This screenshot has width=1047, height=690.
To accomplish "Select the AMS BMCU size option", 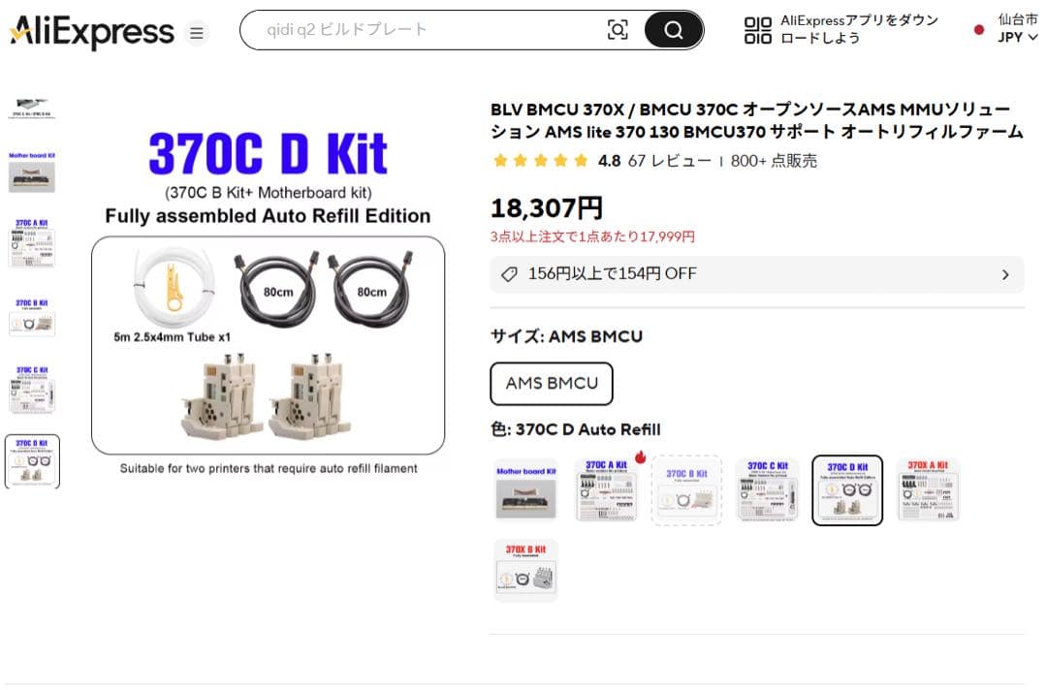I will point(552,384).
